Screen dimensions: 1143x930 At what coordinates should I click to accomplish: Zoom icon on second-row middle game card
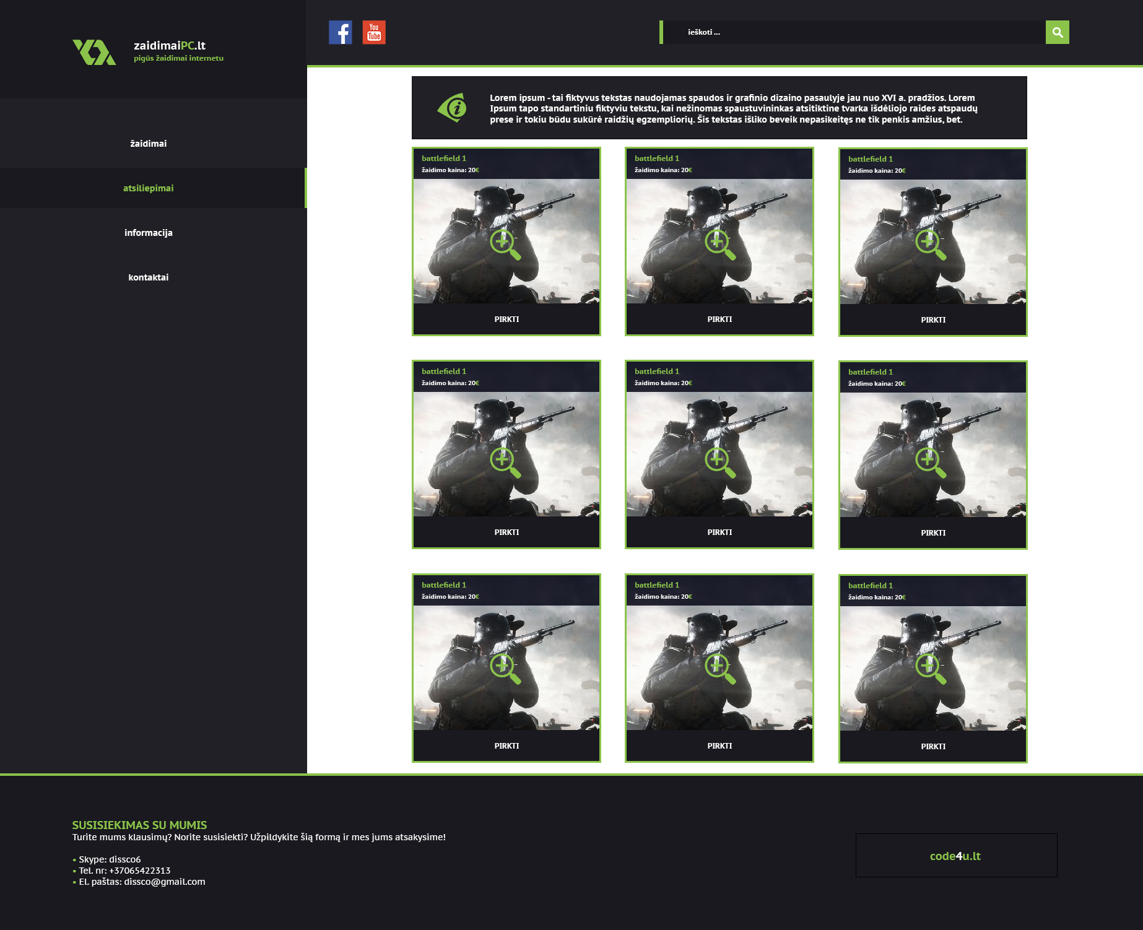(720, 463)
